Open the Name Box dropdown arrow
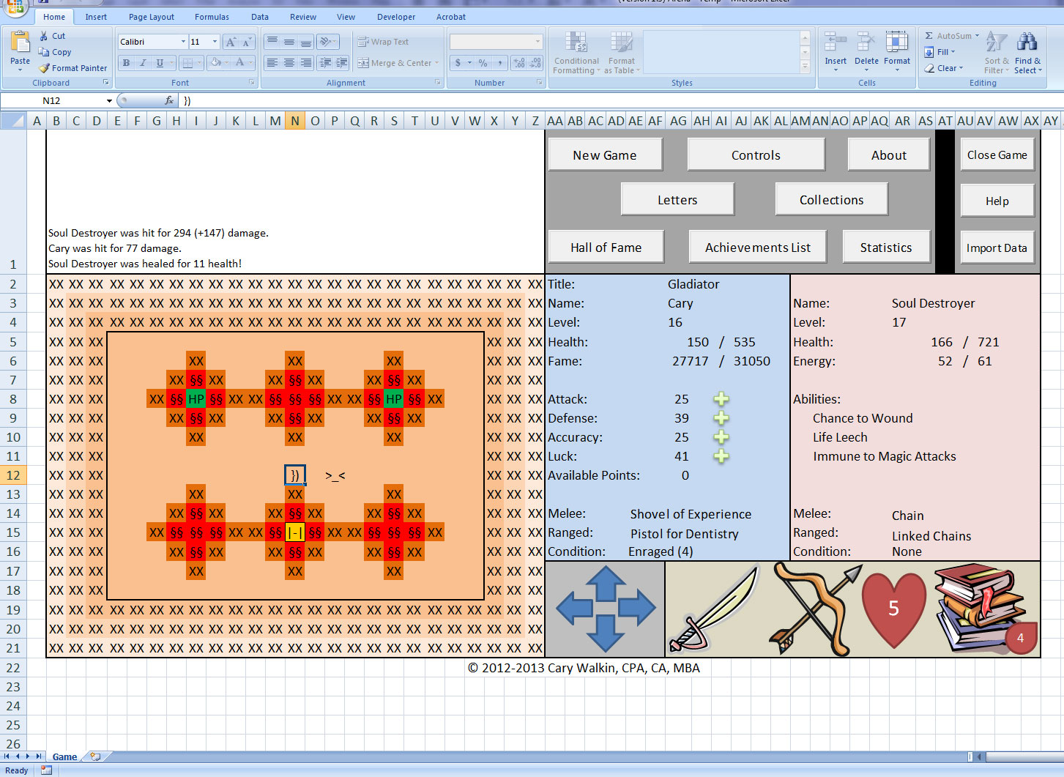This screenshot has width=1064, height=777. click(109, 101)
